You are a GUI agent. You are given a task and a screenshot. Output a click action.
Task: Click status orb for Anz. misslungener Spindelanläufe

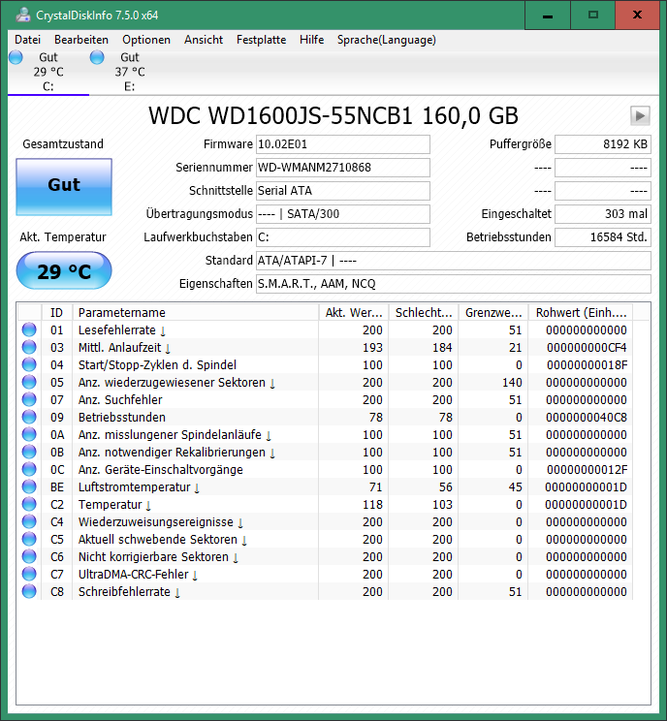click(29, 434)
